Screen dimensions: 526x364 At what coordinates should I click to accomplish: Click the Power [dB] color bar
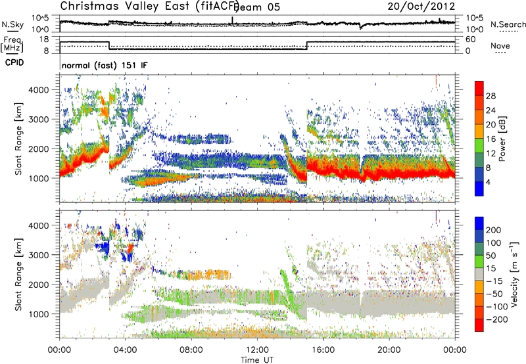click(479, 138)
